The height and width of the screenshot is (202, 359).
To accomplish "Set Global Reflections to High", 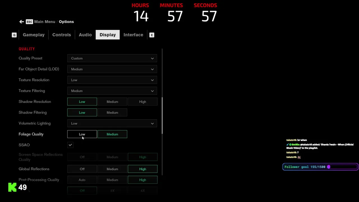I will 142,169.
